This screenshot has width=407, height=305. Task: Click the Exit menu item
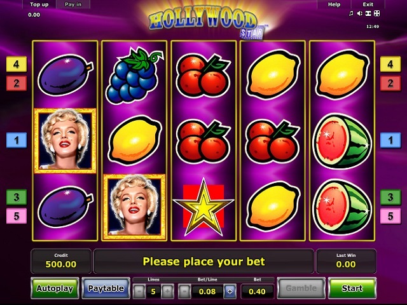coord(368,4)
